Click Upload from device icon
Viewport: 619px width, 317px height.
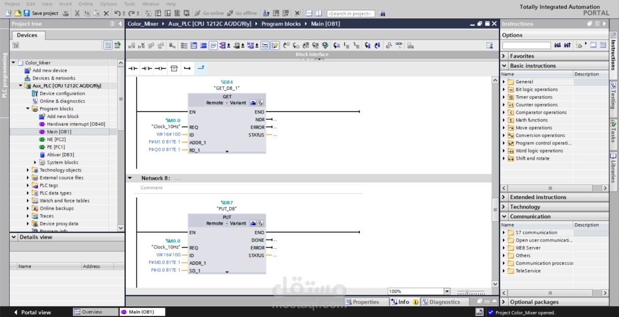[x=167, y=13]
